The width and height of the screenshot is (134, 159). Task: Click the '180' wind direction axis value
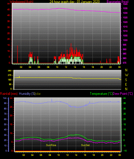click(x=9, y=80)
